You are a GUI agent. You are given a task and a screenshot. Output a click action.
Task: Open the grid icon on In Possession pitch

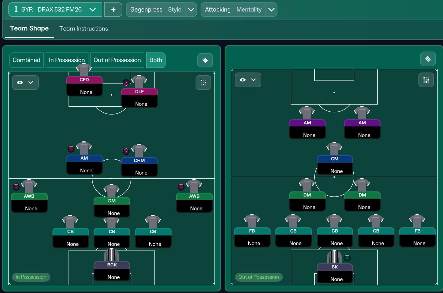tap(203, 82)
